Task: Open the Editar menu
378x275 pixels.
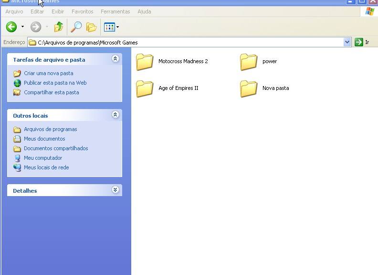Action: coord(37,11)
